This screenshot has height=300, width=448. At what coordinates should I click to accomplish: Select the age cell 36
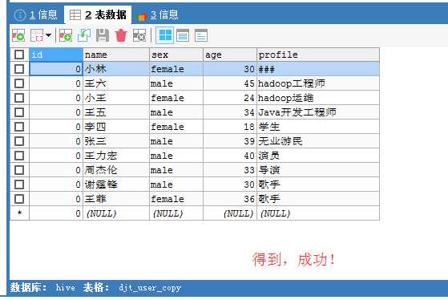[230, 199]
